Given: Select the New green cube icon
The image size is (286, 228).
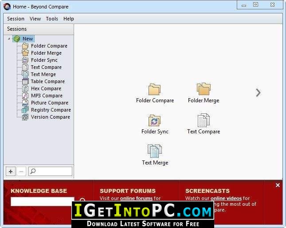Looking at the screenshot, I should point(16,39).
